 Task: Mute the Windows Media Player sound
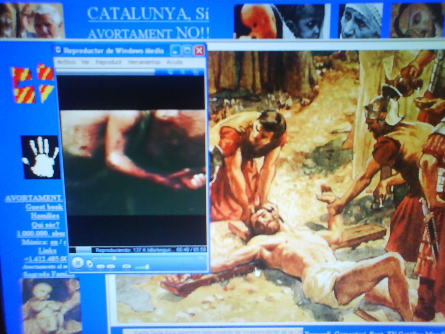127,266
